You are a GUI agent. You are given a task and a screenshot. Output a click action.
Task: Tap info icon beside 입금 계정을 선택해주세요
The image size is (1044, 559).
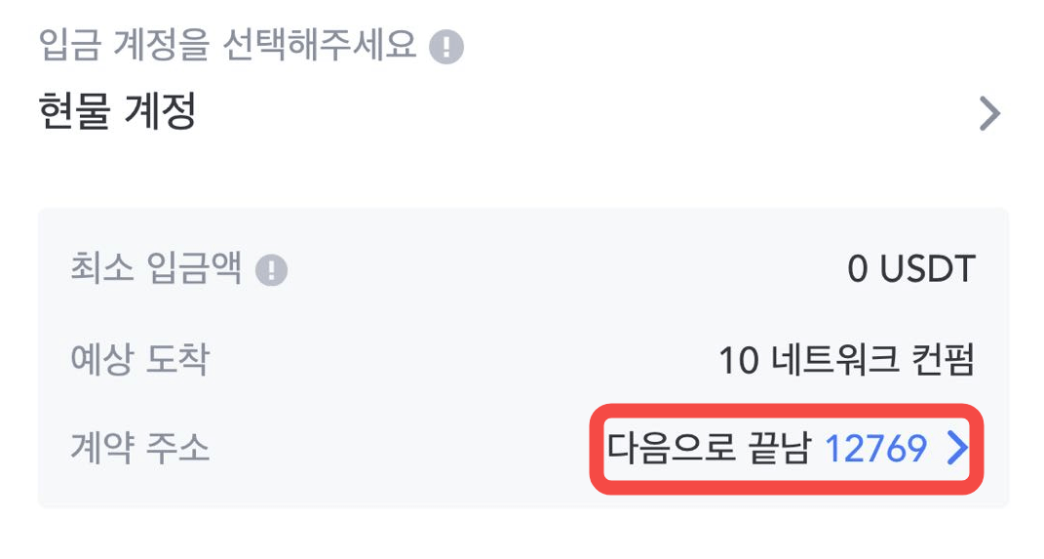(446, 47)
